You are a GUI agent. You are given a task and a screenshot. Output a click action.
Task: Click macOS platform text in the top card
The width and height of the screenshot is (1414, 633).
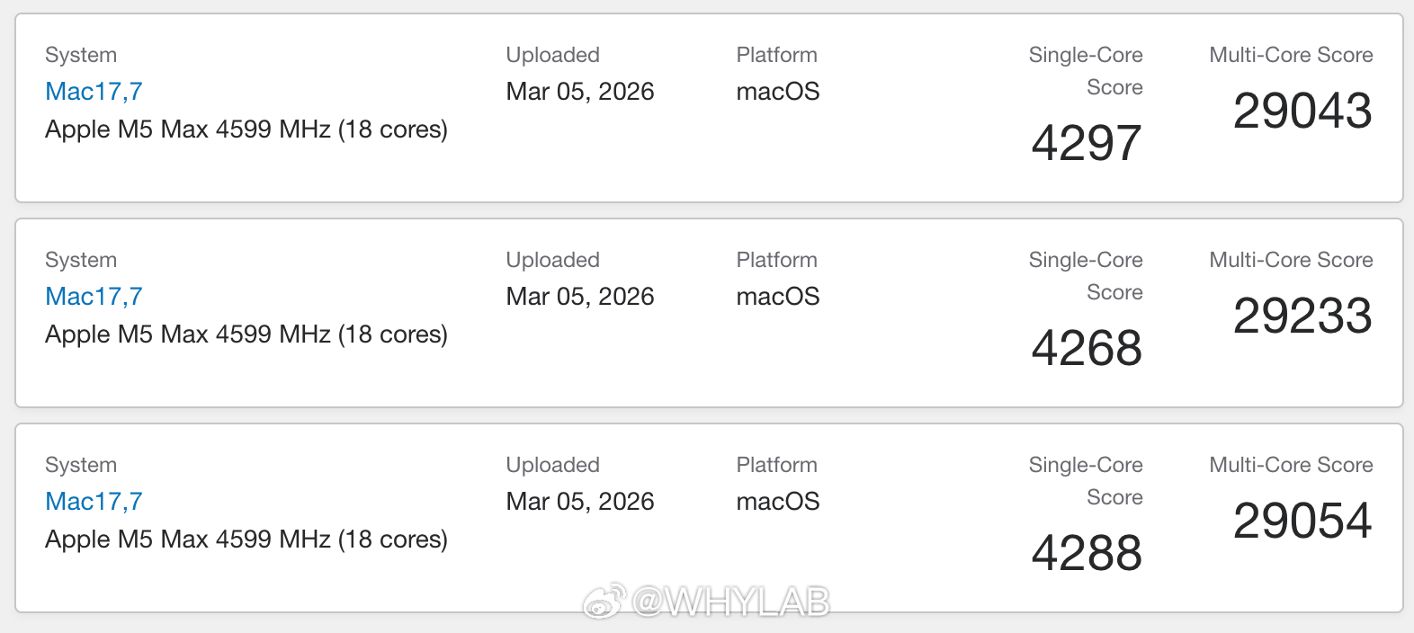pyautogui.click(x=778, y=92)
